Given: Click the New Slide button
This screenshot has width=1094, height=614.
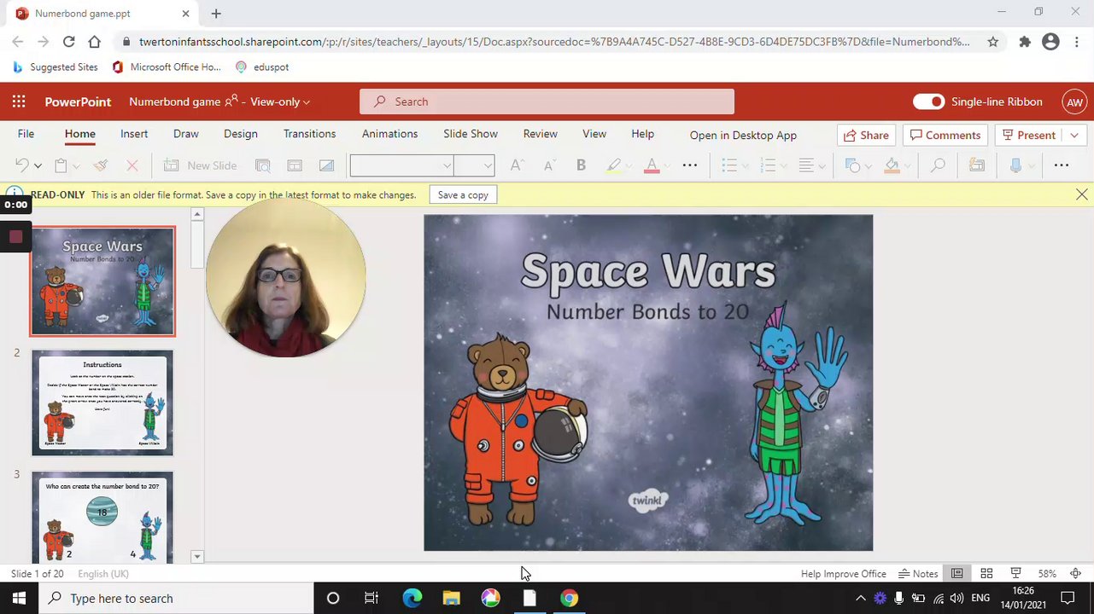Looking at the screenshot, I should (x=201, y=165).
